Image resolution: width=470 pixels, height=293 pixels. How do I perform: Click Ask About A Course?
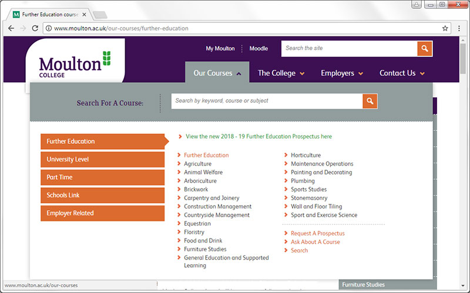[315, 242]
